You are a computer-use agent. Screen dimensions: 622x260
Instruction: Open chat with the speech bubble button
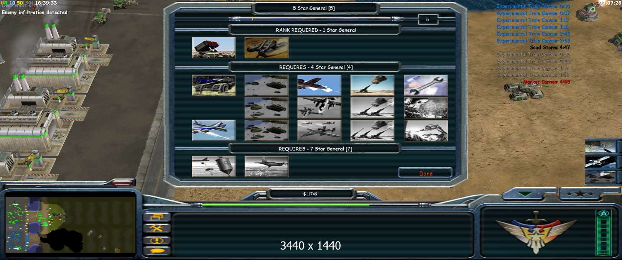[x=157, y=250]
